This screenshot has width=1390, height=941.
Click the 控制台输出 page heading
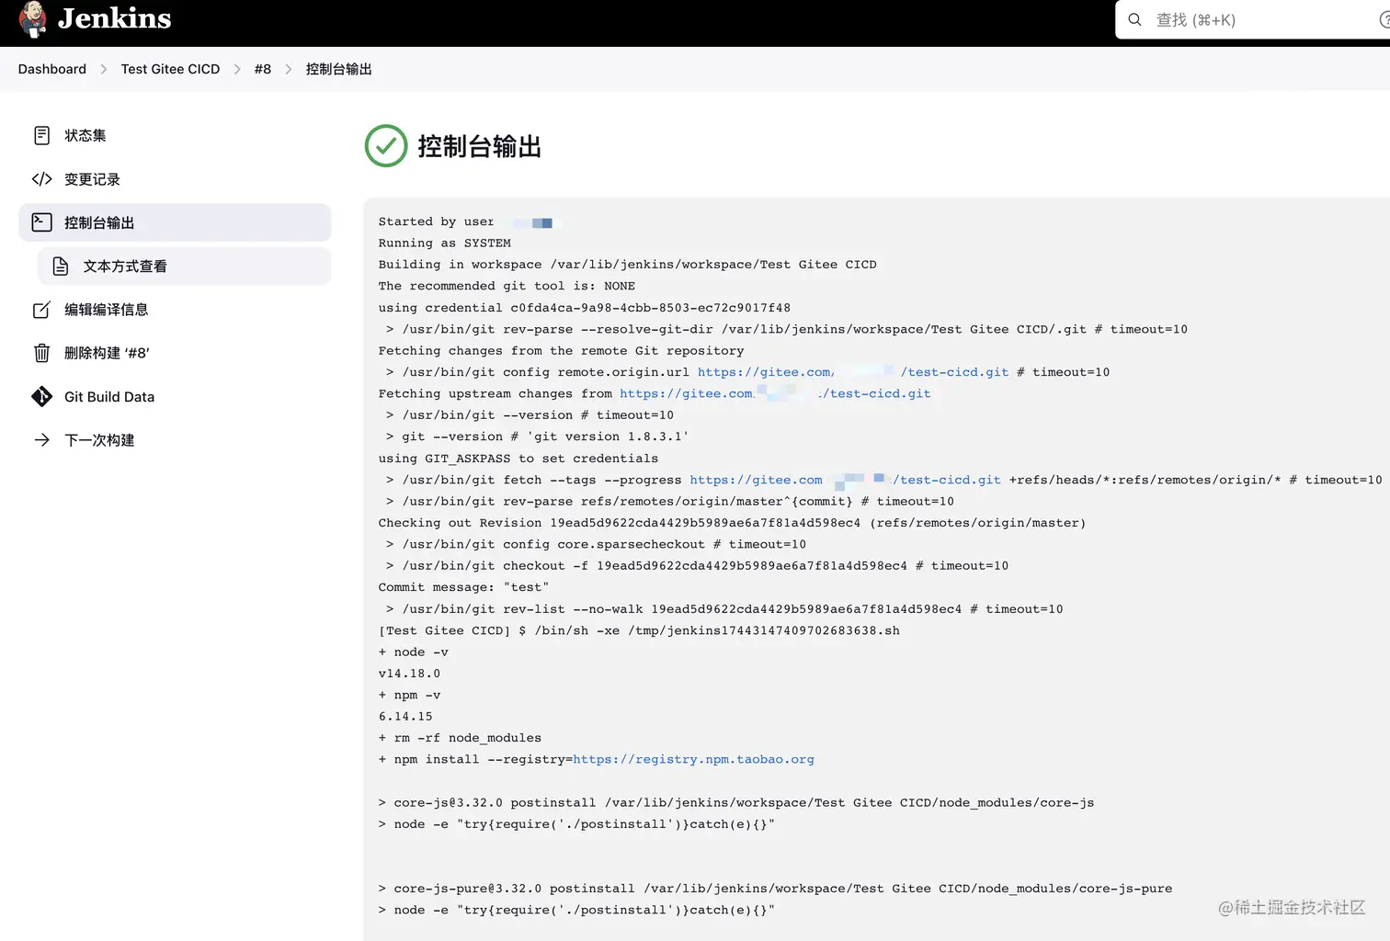[479, 147]
